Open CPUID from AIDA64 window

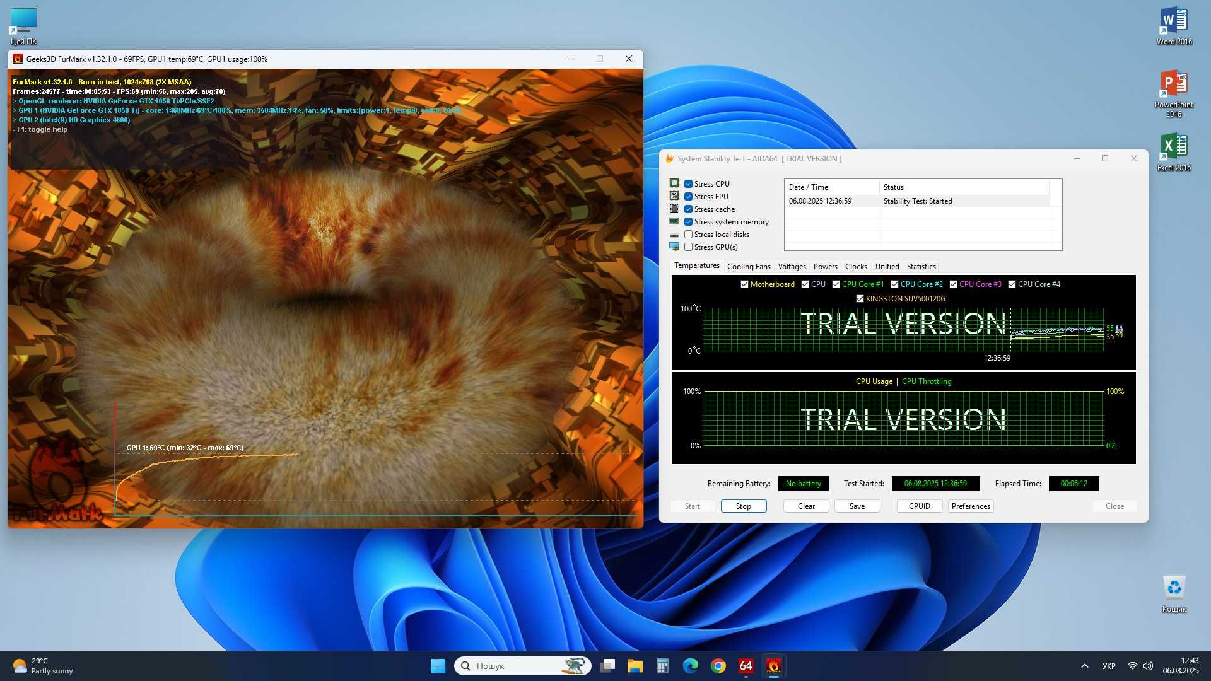coord(920,506)
